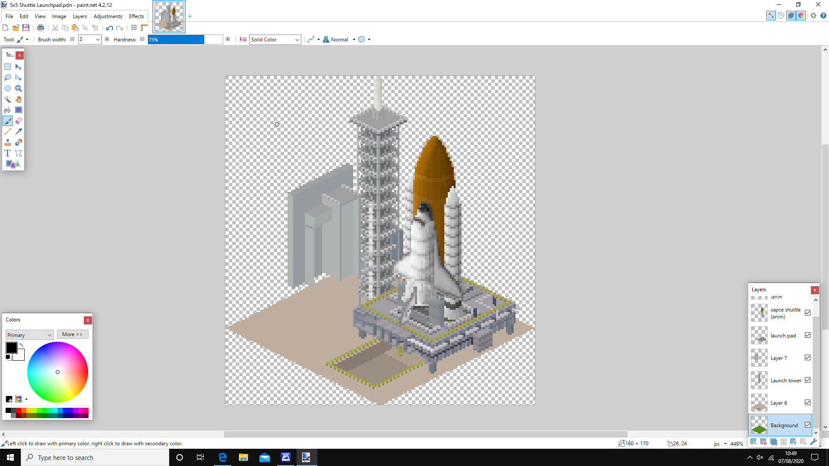Open the Primary color selector dropdown
This screenshot has width=829, height=466.
click(x=30, y=335)
